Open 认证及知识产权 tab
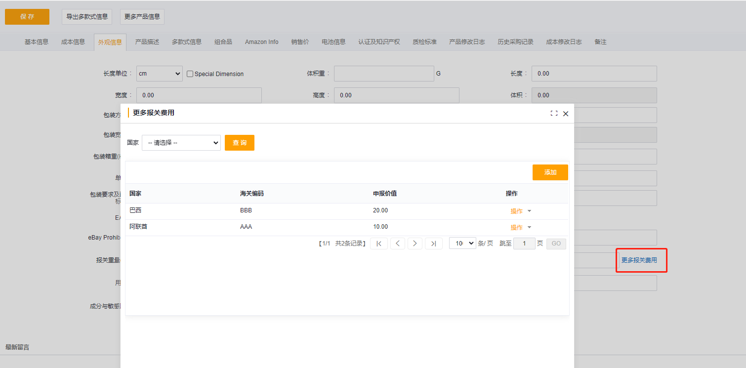Image resolution: width=746 pixels, height=368 pixels. [x=379, y=42]
